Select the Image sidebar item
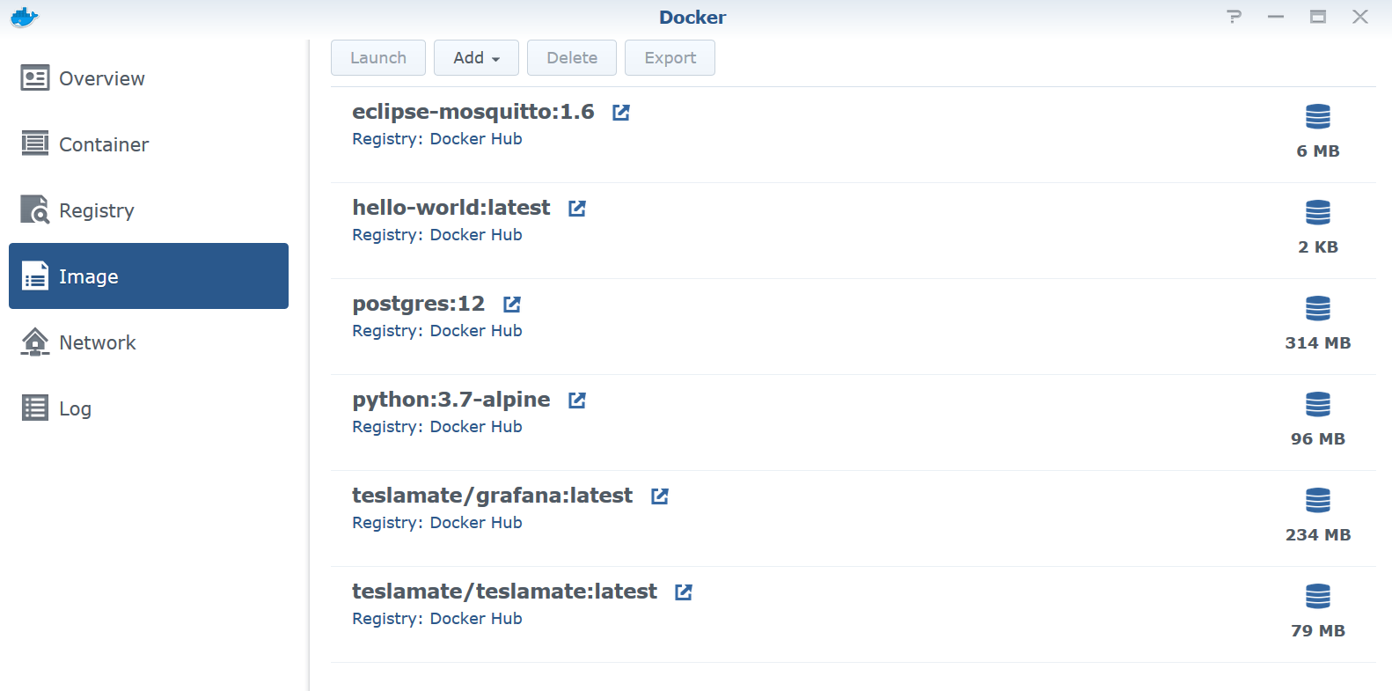 [x=149, y=276]
